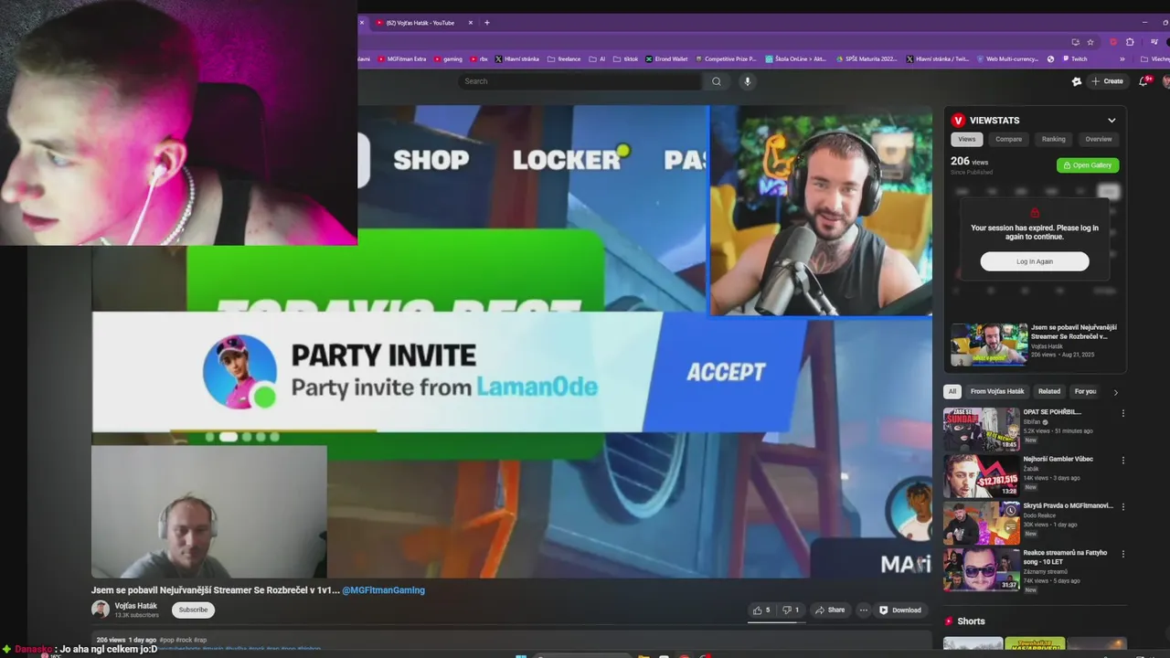Select the From Vojťas Haták chip
This screenshot has height=658, width=1170.
[997, 391]
